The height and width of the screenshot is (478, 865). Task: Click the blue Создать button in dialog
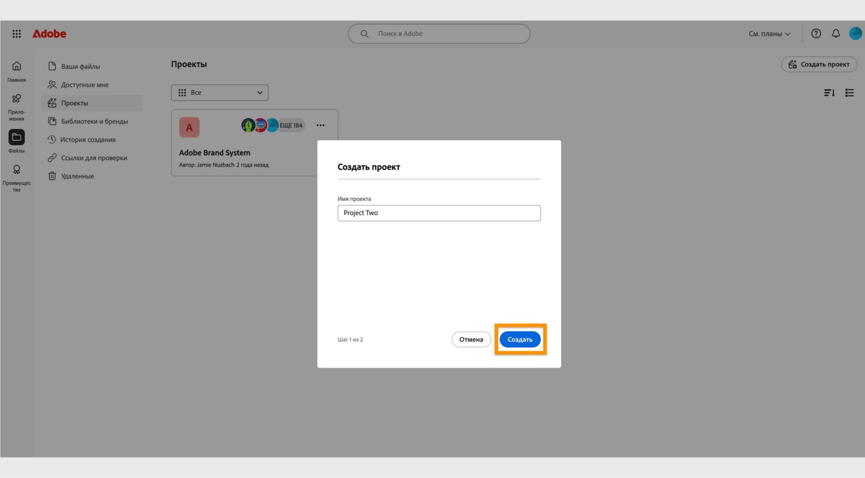pyautogui.click(x=520, y=339)
